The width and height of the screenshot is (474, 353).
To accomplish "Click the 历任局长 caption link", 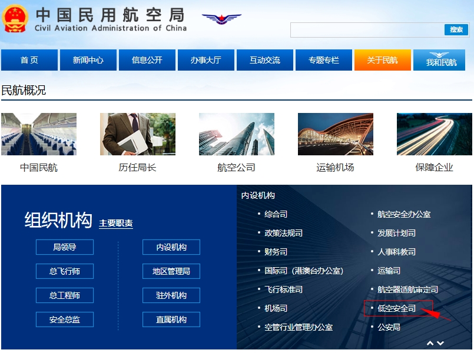I will 138,167.
